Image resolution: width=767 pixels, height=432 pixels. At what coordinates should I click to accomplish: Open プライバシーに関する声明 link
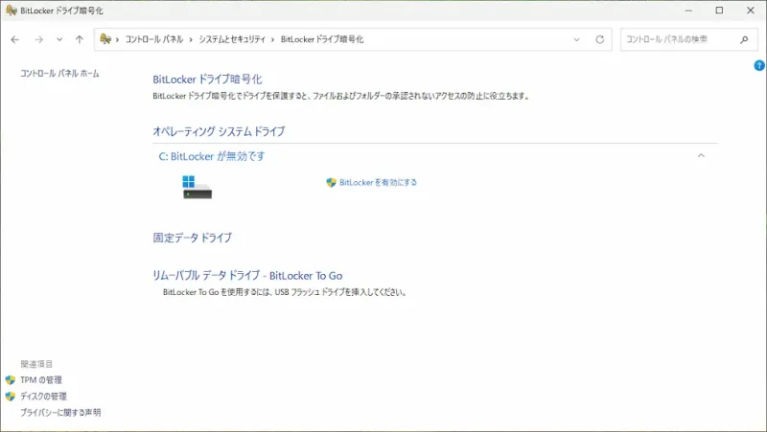point(60,413)
